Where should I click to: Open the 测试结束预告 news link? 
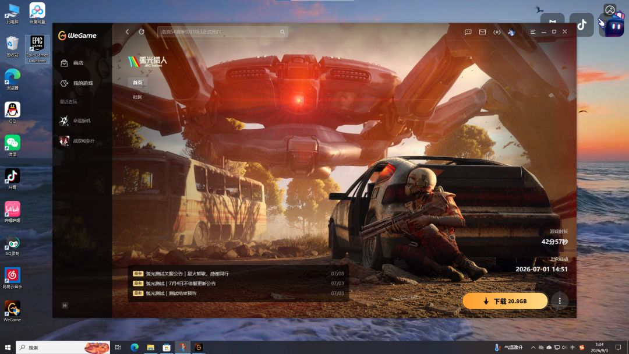[171, 293]
